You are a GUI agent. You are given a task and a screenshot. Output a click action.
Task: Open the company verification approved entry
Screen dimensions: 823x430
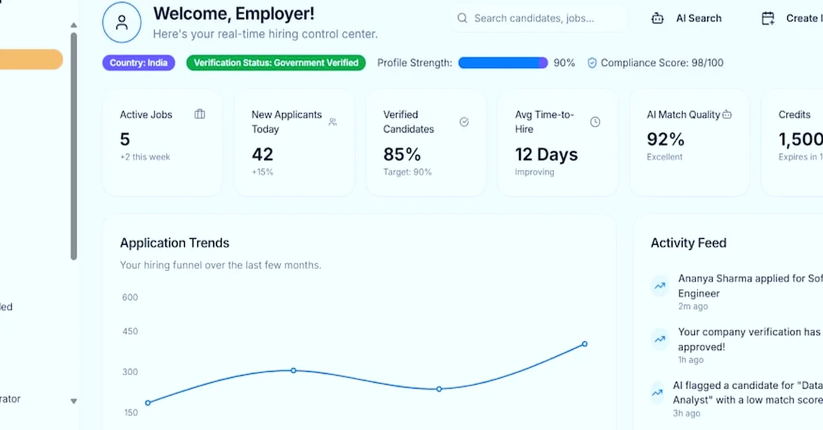pos(737,345)
